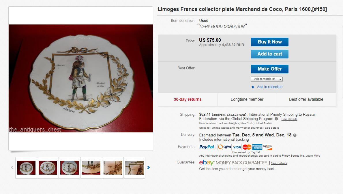Open the Best offer available tab

point(306,100)
